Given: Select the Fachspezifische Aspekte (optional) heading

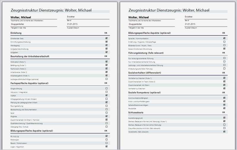Looking at the screenshot, I should point(29,83).
